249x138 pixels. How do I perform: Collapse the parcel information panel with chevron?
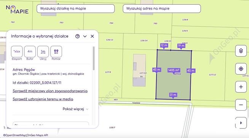tap(85, 36)
